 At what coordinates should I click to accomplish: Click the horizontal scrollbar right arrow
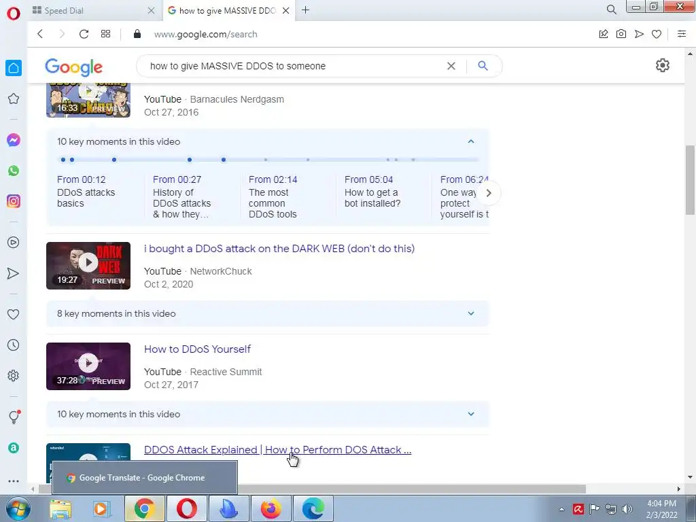[x=679, y=489]
